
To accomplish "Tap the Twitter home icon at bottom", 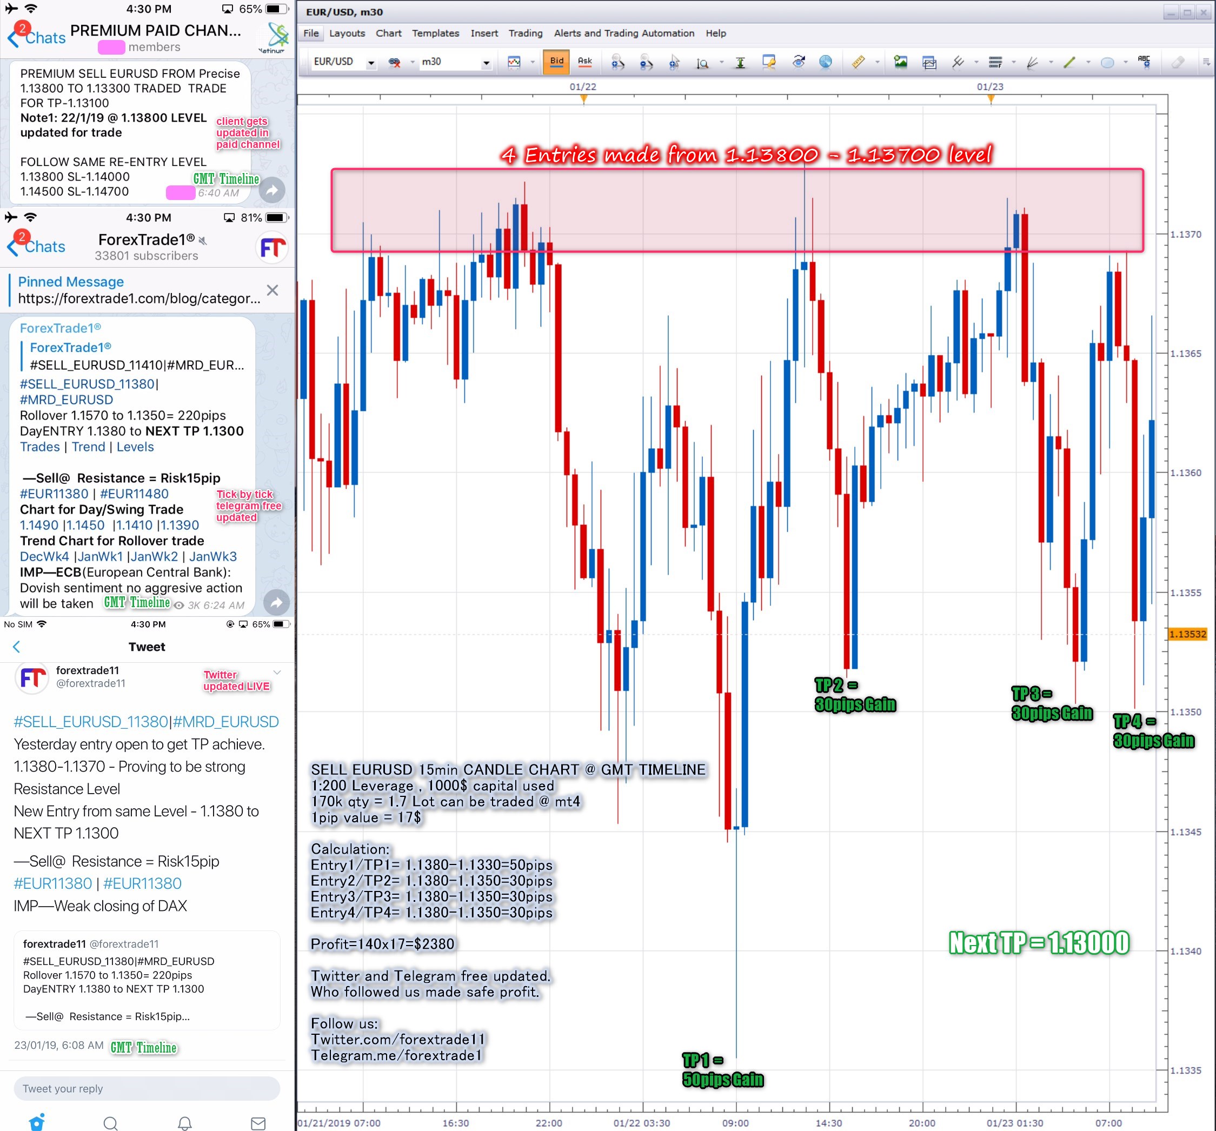I will [37, 1122].
